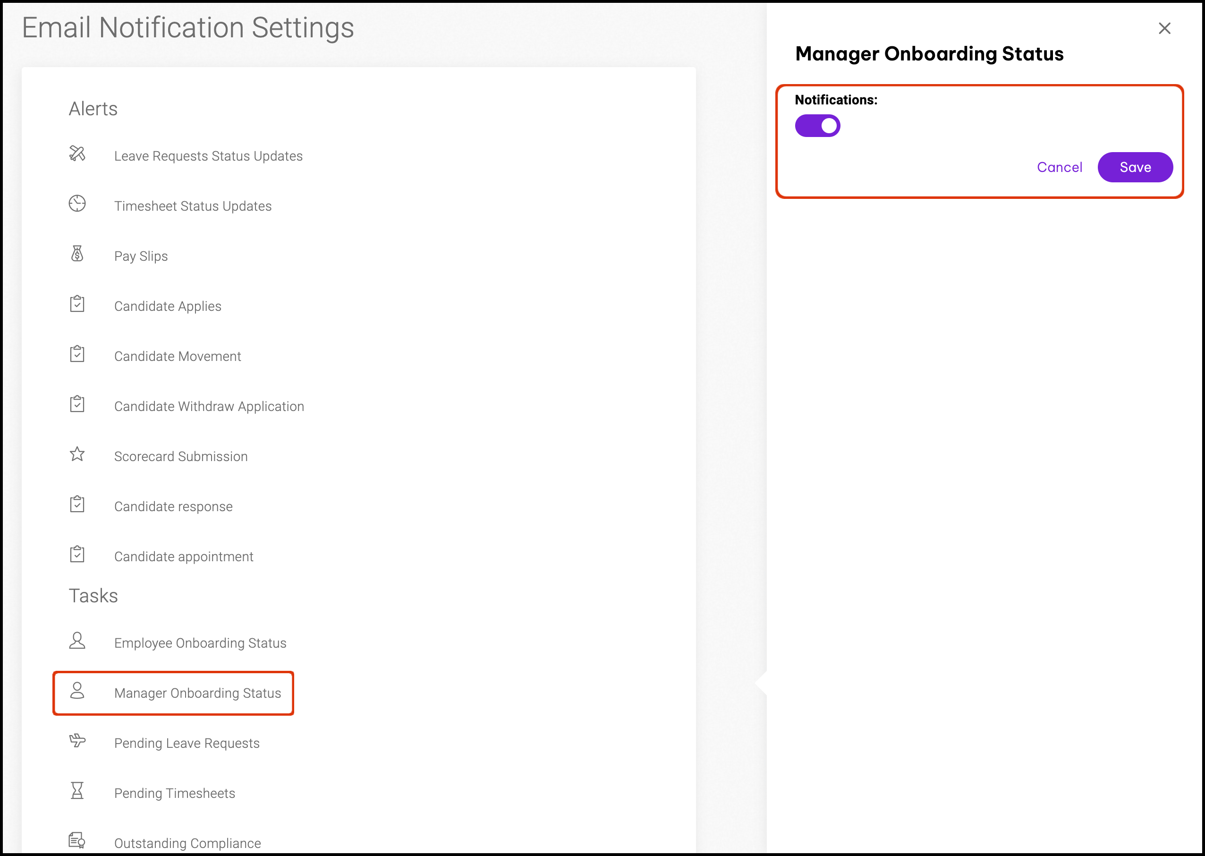
Task: Click the Scorecard Submission label
Action: pos(181,456)
